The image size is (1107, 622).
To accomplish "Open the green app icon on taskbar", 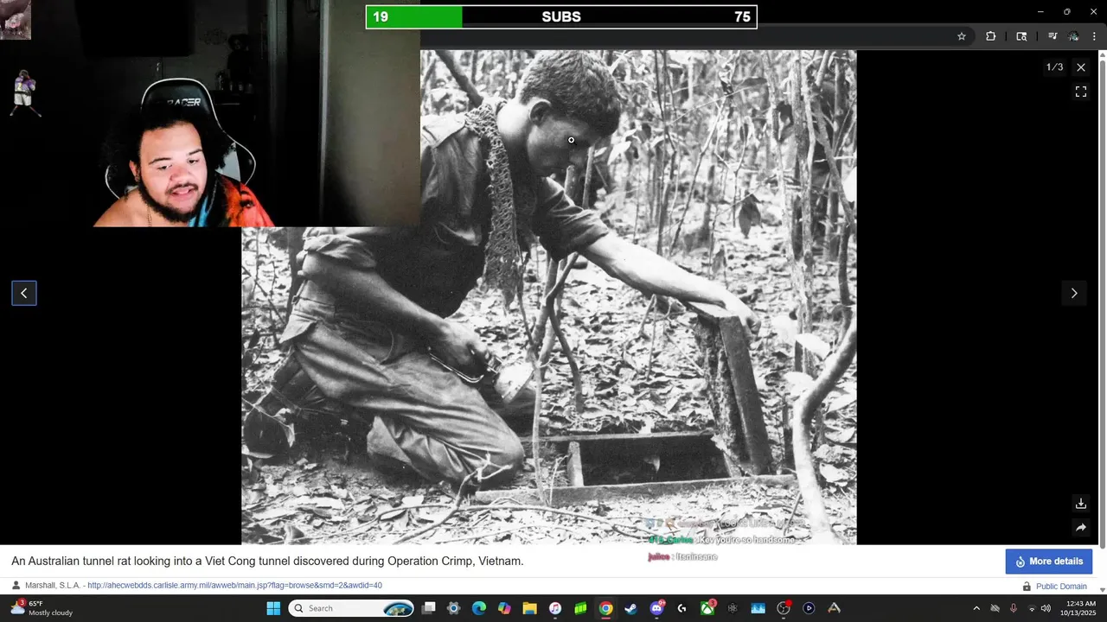I will pyautogui.click(x=580, y=608).
